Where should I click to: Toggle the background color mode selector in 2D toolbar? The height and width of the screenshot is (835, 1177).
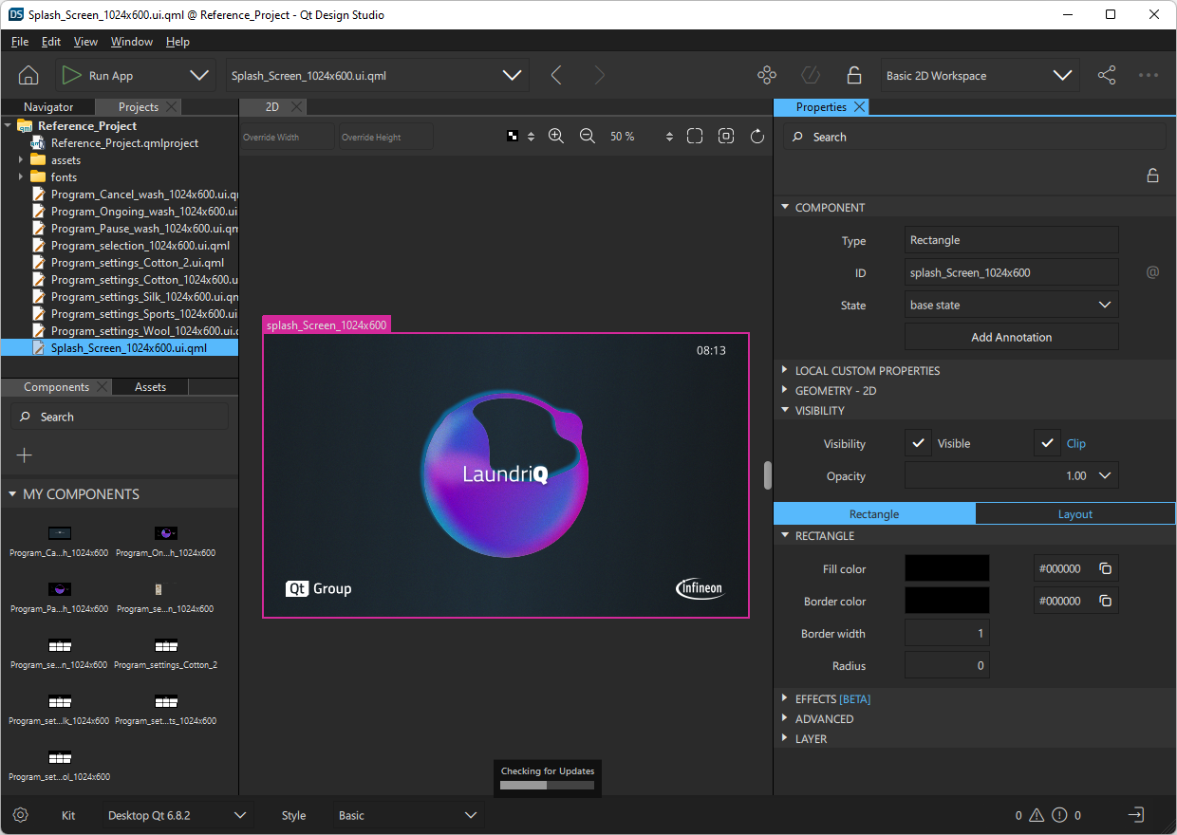[x=513, y=136]
